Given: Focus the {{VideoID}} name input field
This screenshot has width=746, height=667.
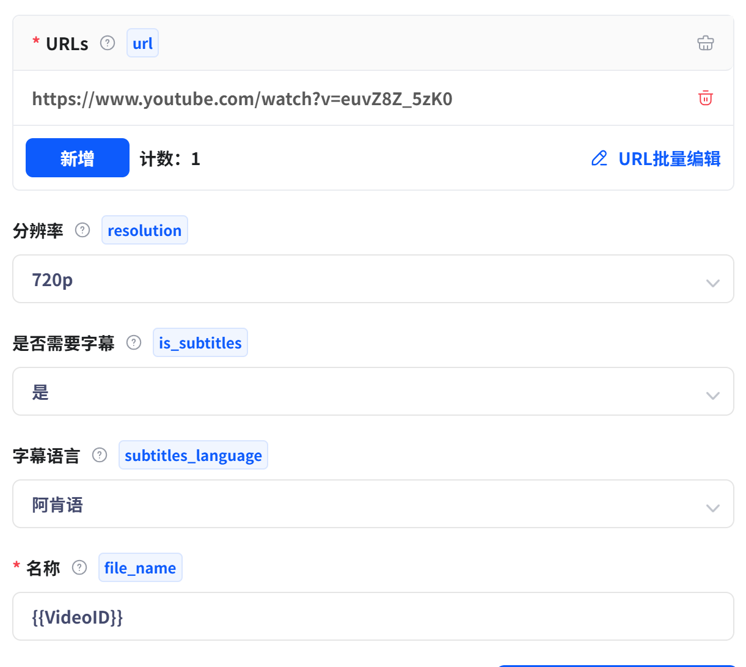Looking at the screenshot, I should pos(373,616).
